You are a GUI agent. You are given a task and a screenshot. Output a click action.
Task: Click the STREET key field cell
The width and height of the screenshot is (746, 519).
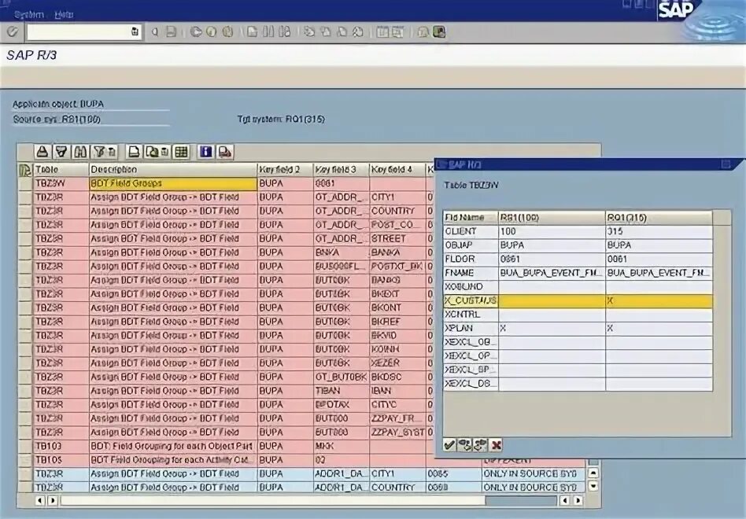click(397, 238)
